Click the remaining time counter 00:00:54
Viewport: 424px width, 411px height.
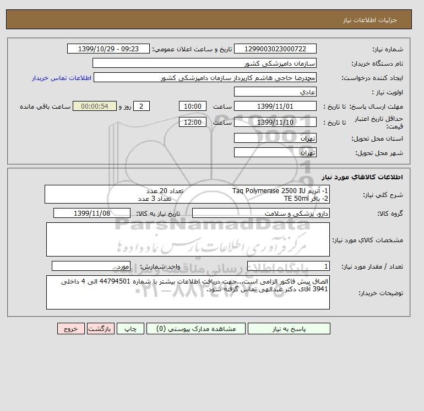pyautogui.click(x=95, y=106)
